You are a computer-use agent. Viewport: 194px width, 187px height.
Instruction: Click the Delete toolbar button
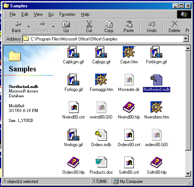(174, 27)
